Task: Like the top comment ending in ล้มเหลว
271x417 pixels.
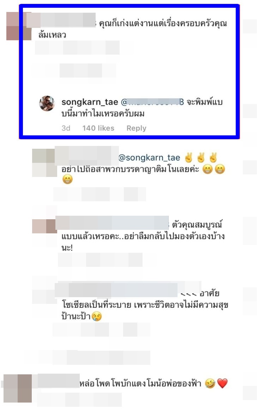Action: point(250,26)
